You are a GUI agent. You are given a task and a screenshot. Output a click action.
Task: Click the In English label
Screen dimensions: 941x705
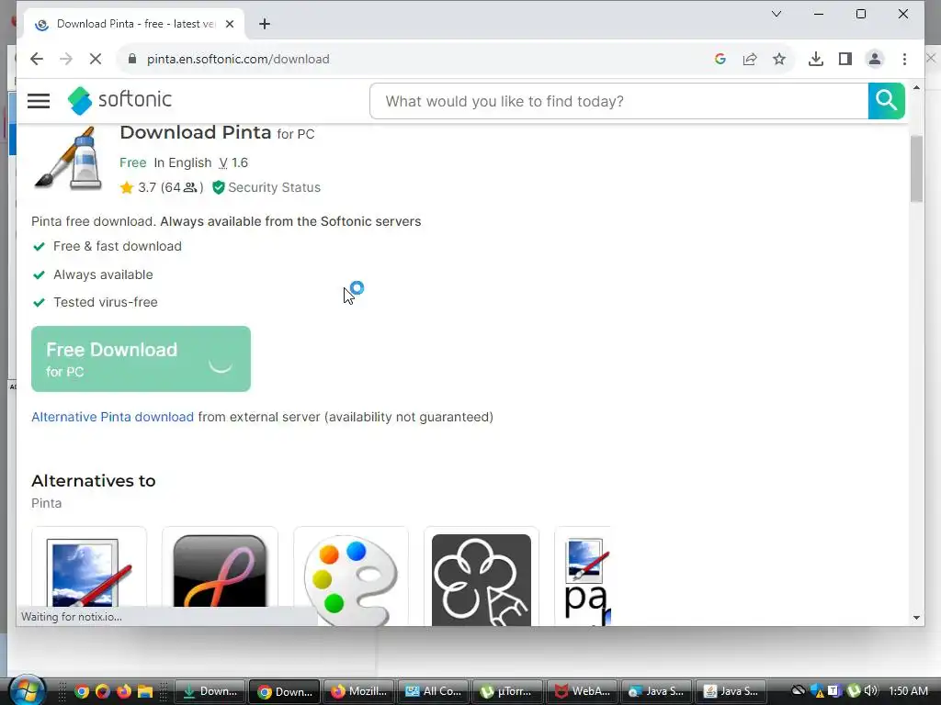pyautogui.click(x=183, y=162)
